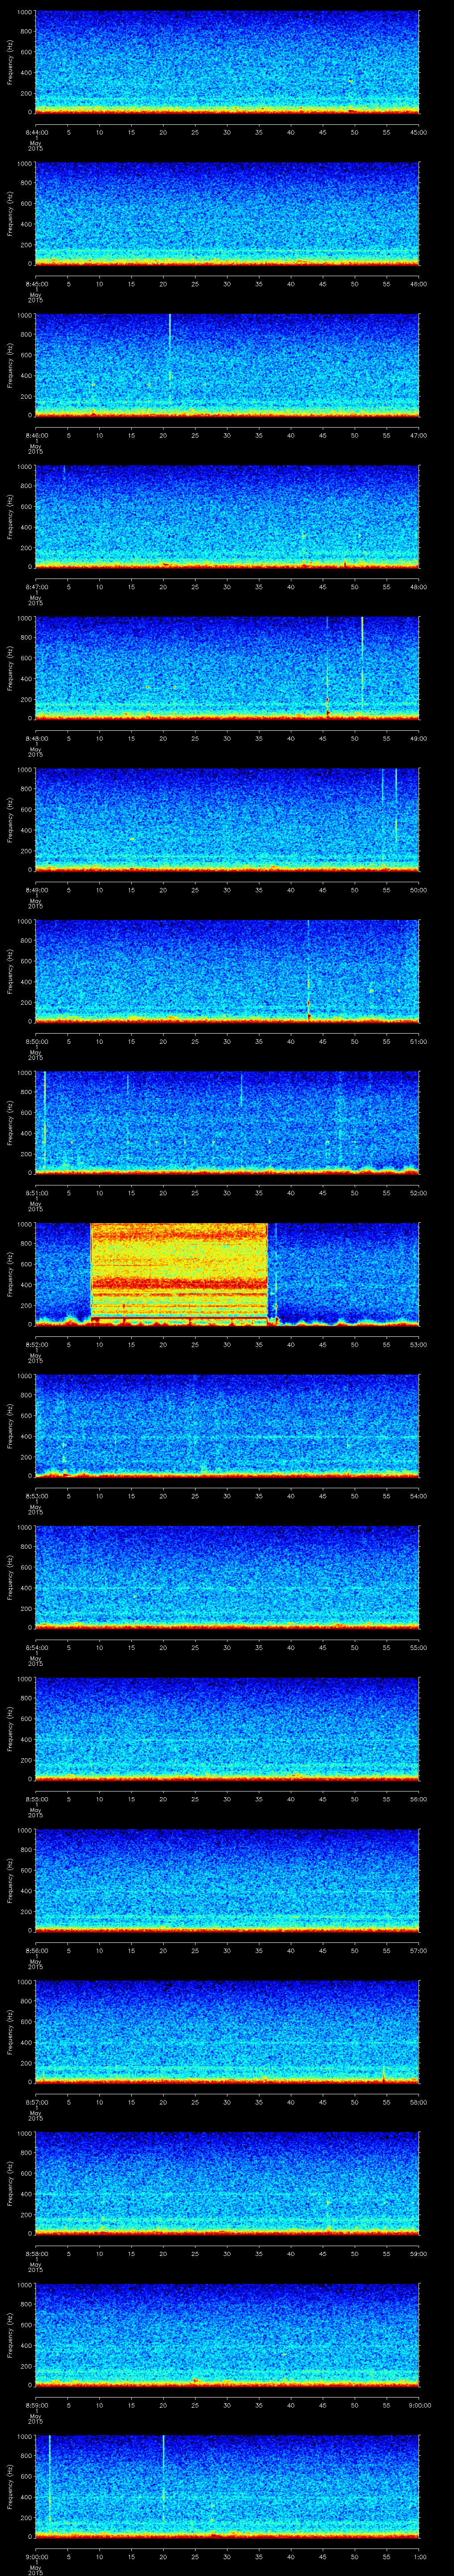Select the spectrogram panel starting at 8:46:00
This screenshot has width=454, height=2576.
coord(227,365)
